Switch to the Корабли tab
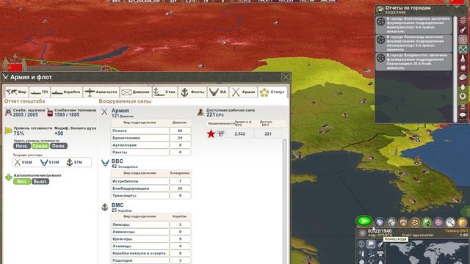The width and height of the screenshot is (470, 264). coord(66,92)
